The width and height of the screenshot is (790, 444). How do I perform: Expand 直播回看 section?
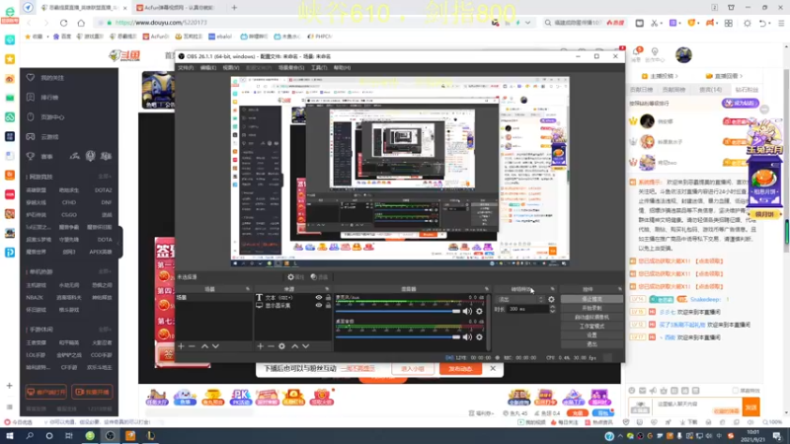(x=725, y=76)
